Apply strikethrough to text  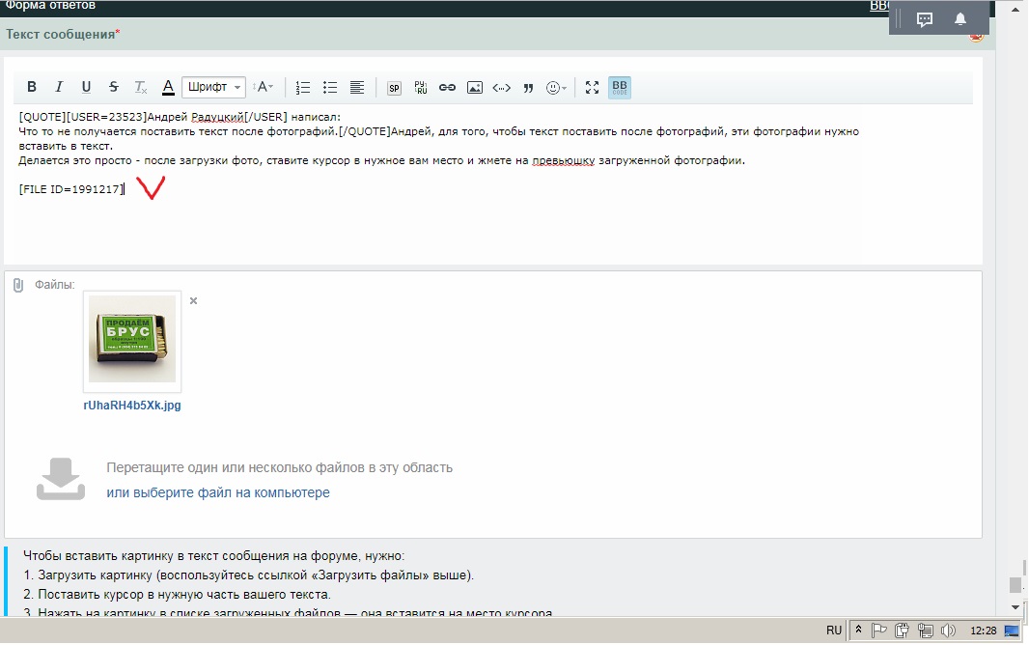pos(114,87)
